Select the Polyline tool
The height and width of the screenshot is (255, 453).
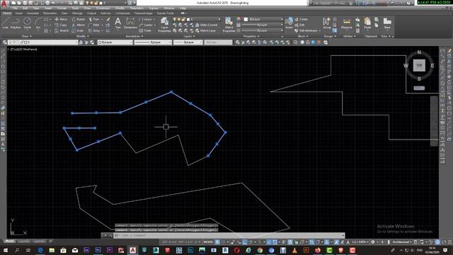coord(16,23)
